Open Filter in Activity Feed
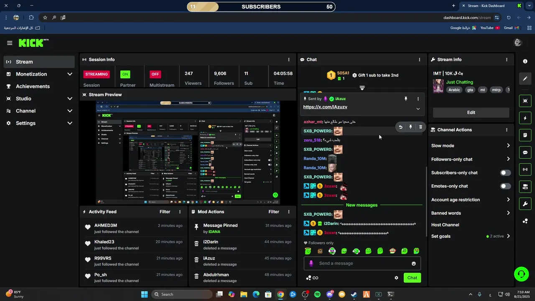This screenshot has width=535, height=301. (165, 212)
